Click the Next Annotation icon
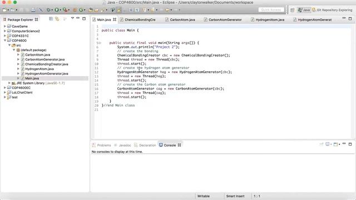 click(x=144, y=10)
